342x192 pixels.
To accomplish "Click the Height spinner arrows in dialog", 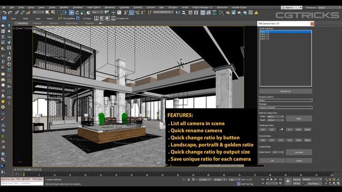I will pos(283,120).
